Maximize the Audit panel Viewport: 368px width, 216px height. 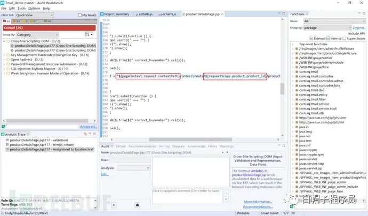(x=284, y=146)
